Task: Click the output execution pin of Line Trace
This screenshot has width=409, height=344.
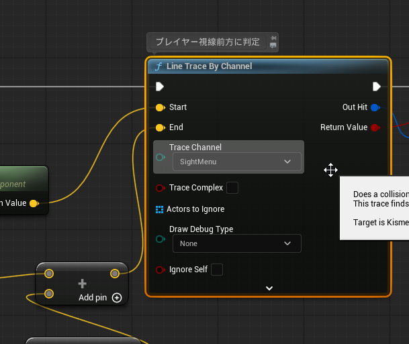Action: pos(376,87)
